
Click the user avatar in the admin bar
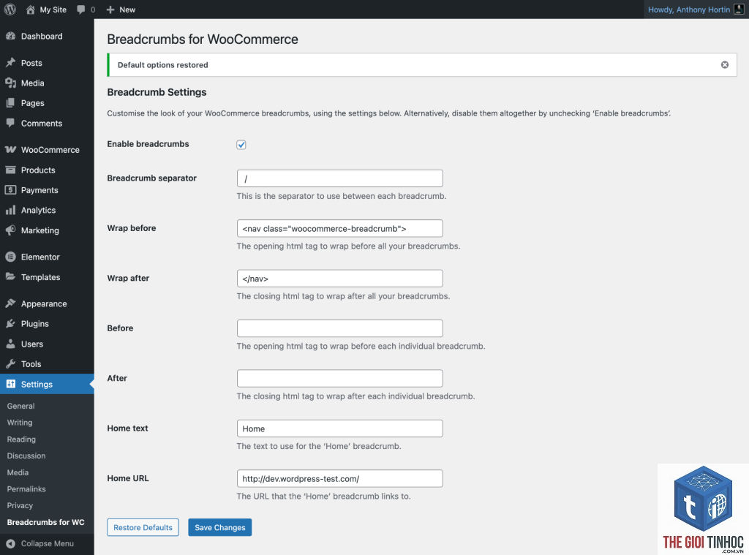point(739,10)
